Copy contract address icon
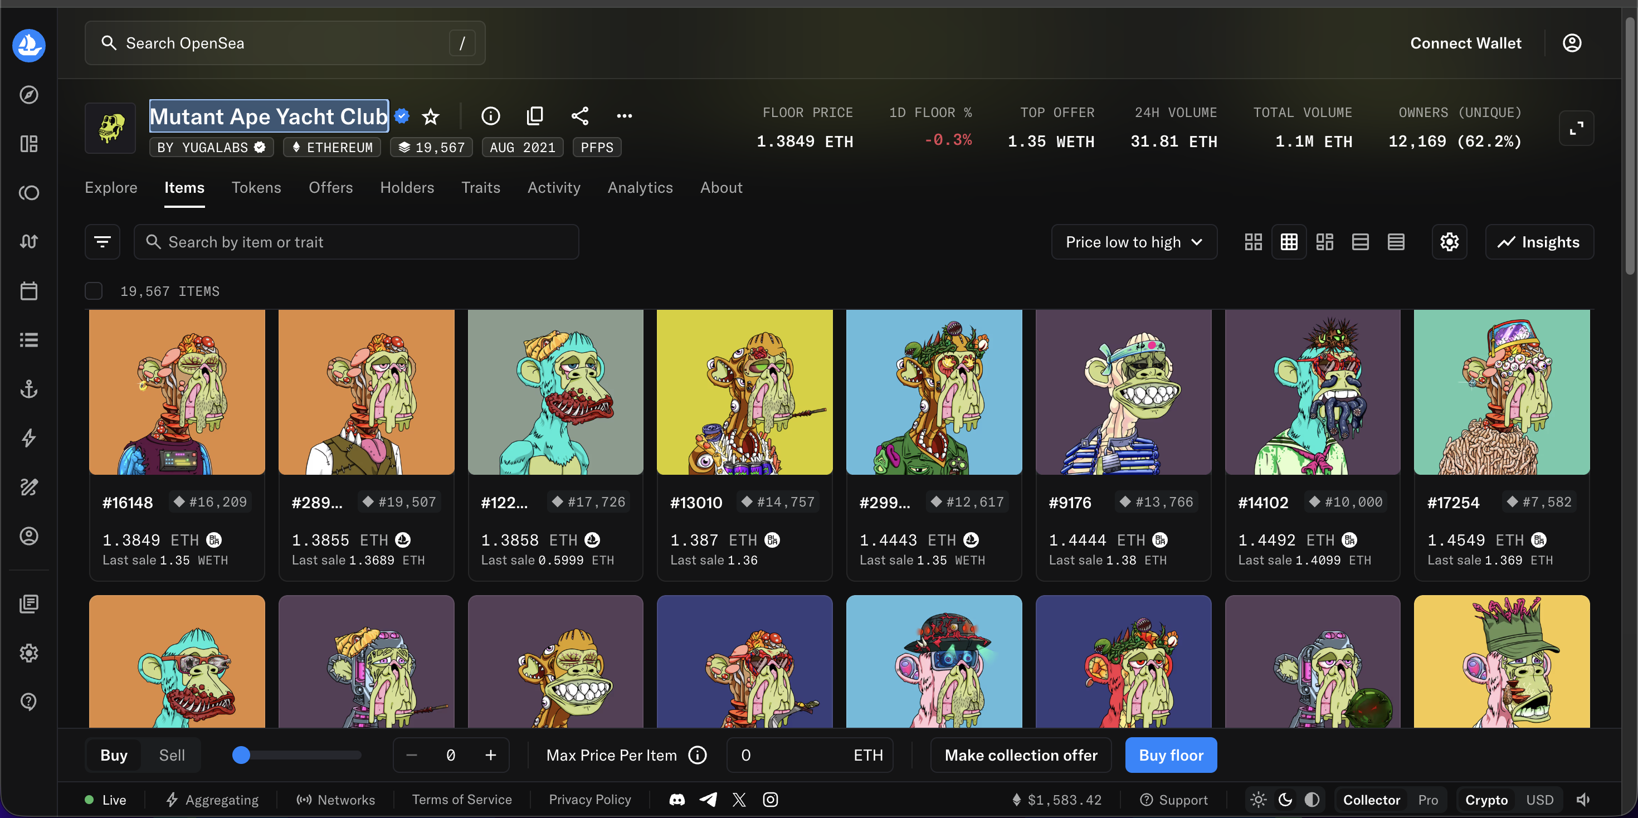The image size is (1638, 818). 535,115
